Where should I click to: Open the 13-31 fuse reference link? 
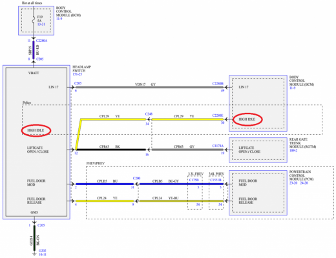click(41, 25)
